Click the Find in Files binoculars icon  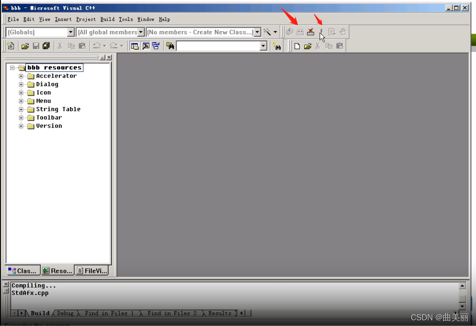[170, 46]
